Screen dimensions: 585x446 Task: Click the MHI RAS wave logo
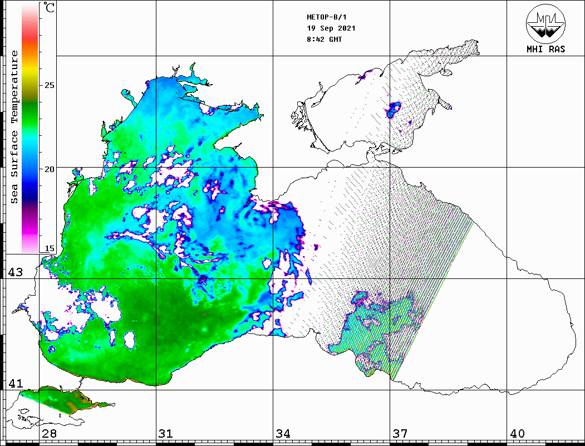(545, 23)
